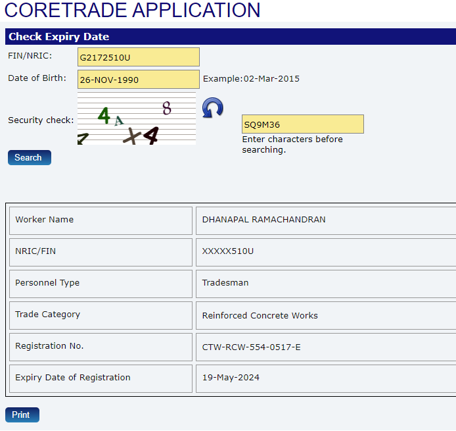Click registration number CTW-RCW-554-0517-E
This screenshot has width=456, height=431.
click(251, 347)
